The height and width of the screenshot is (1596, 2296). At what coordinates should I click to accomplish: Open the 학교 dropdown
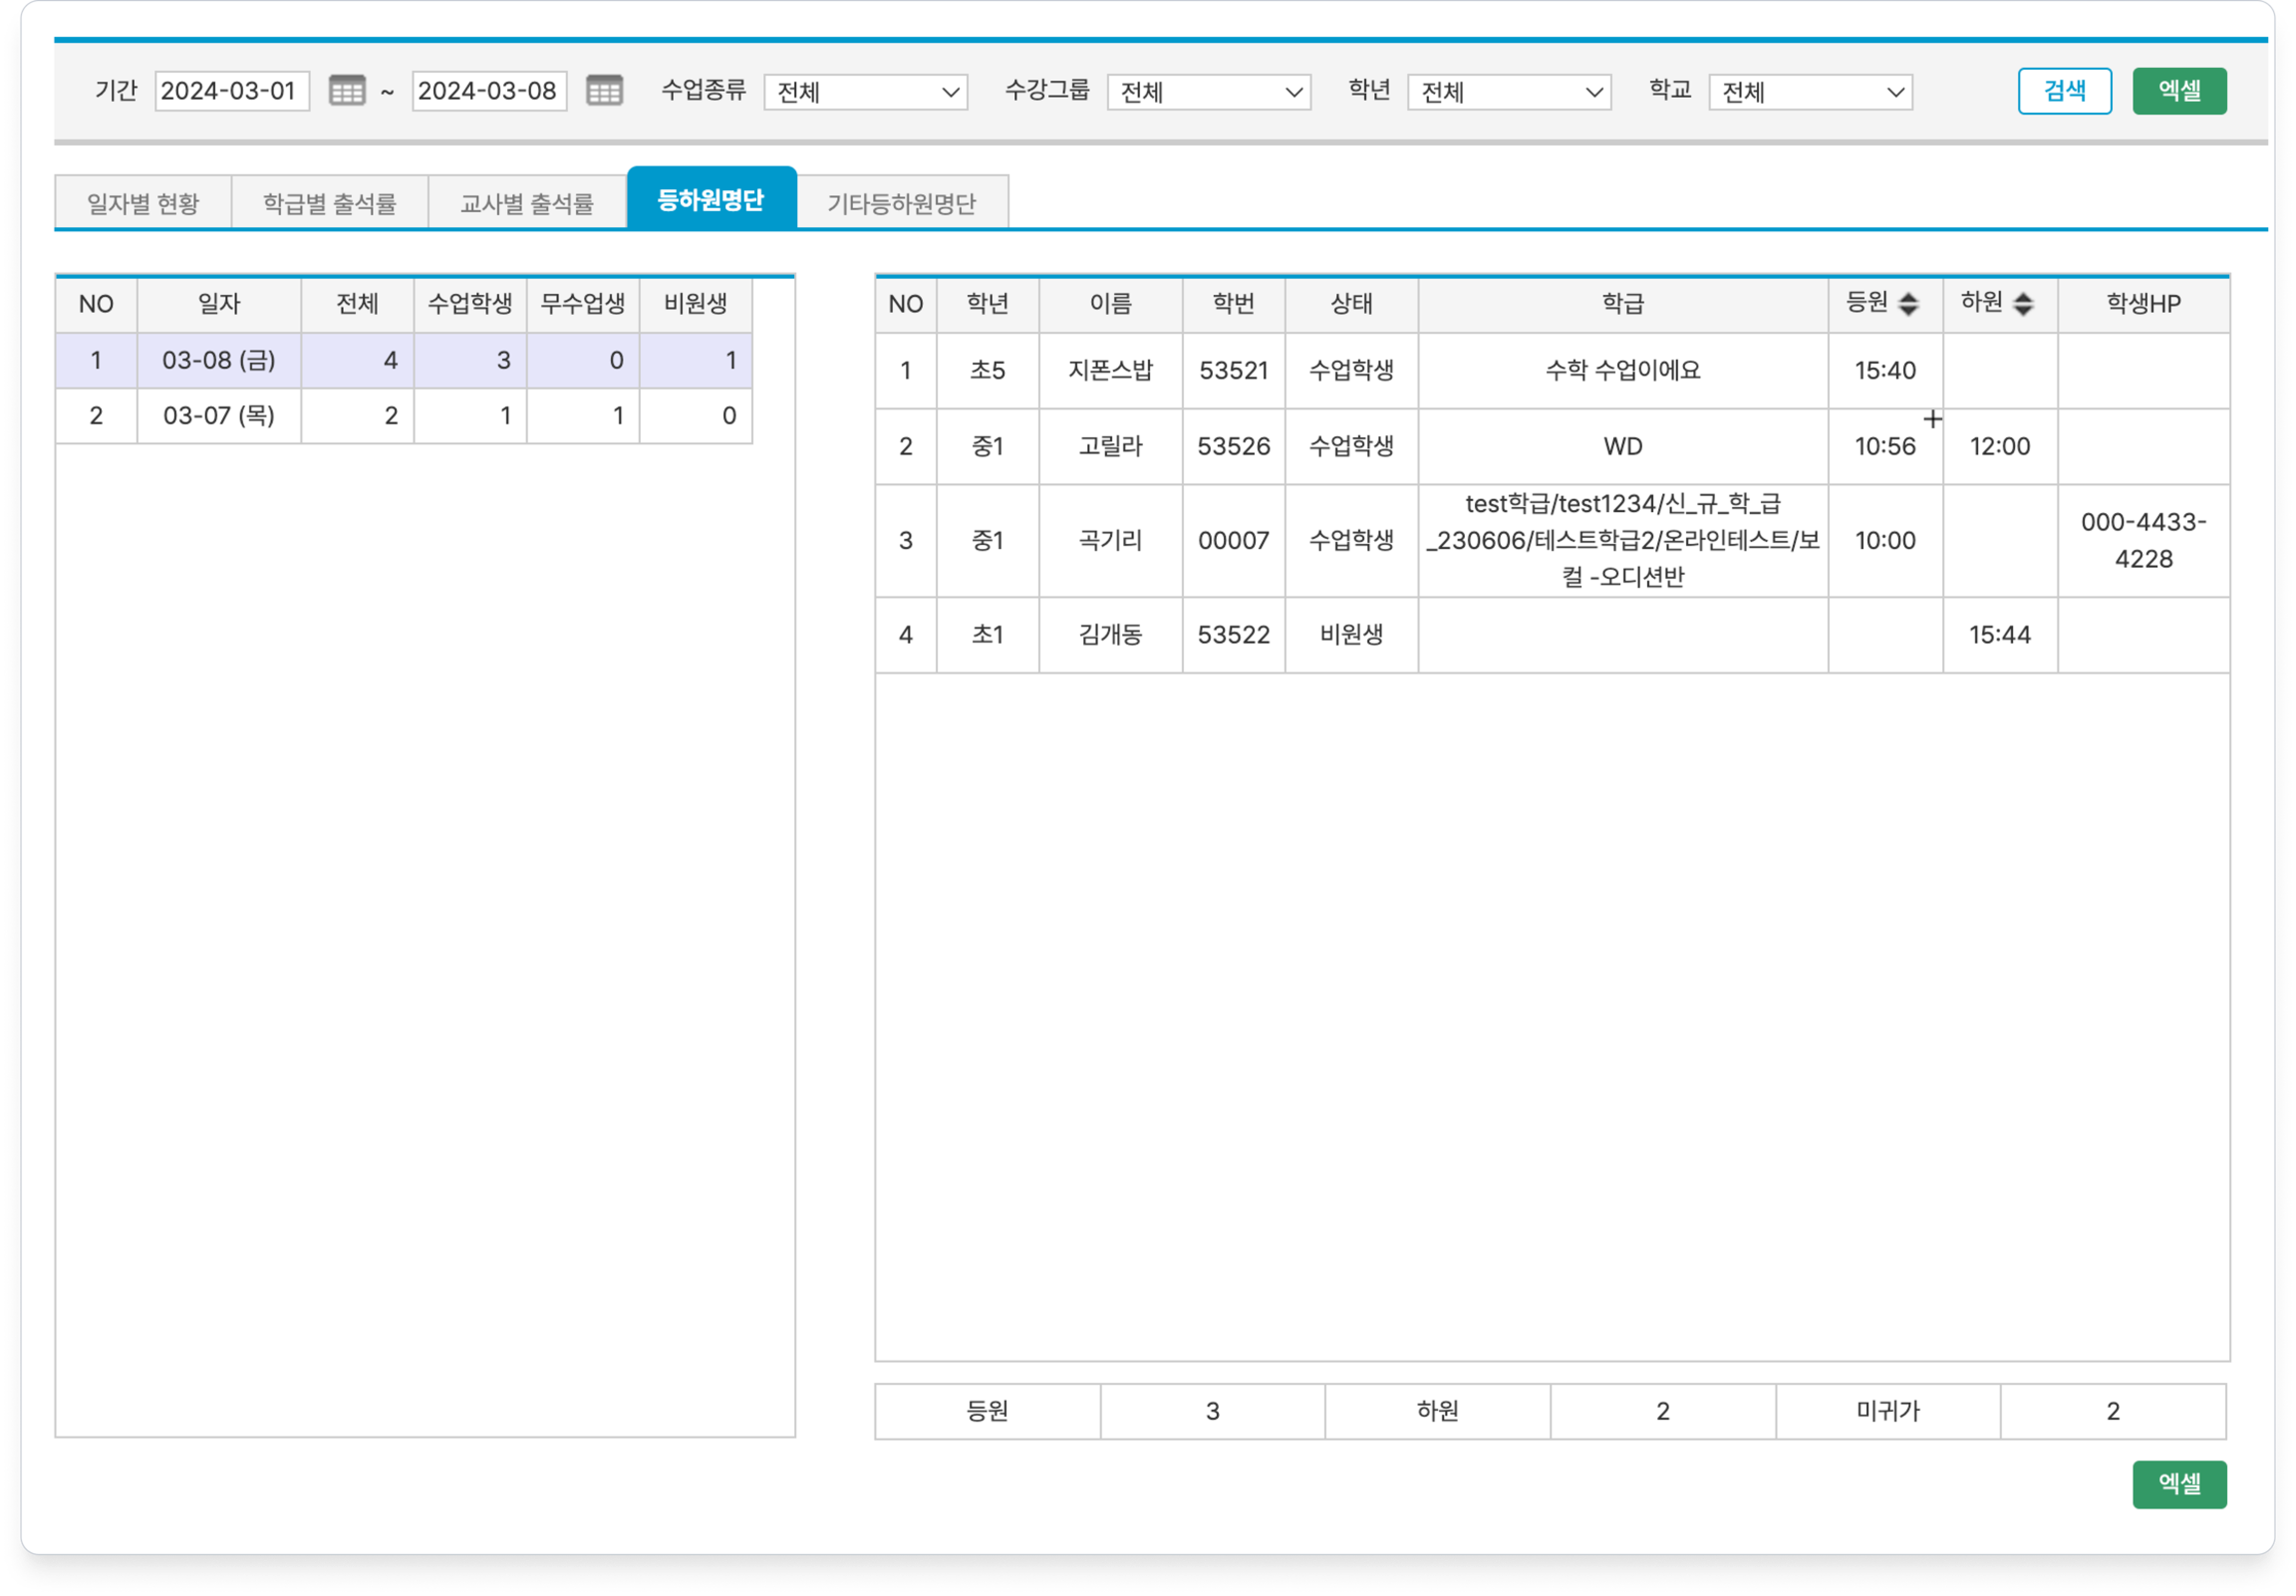[x=1810, y=92]
